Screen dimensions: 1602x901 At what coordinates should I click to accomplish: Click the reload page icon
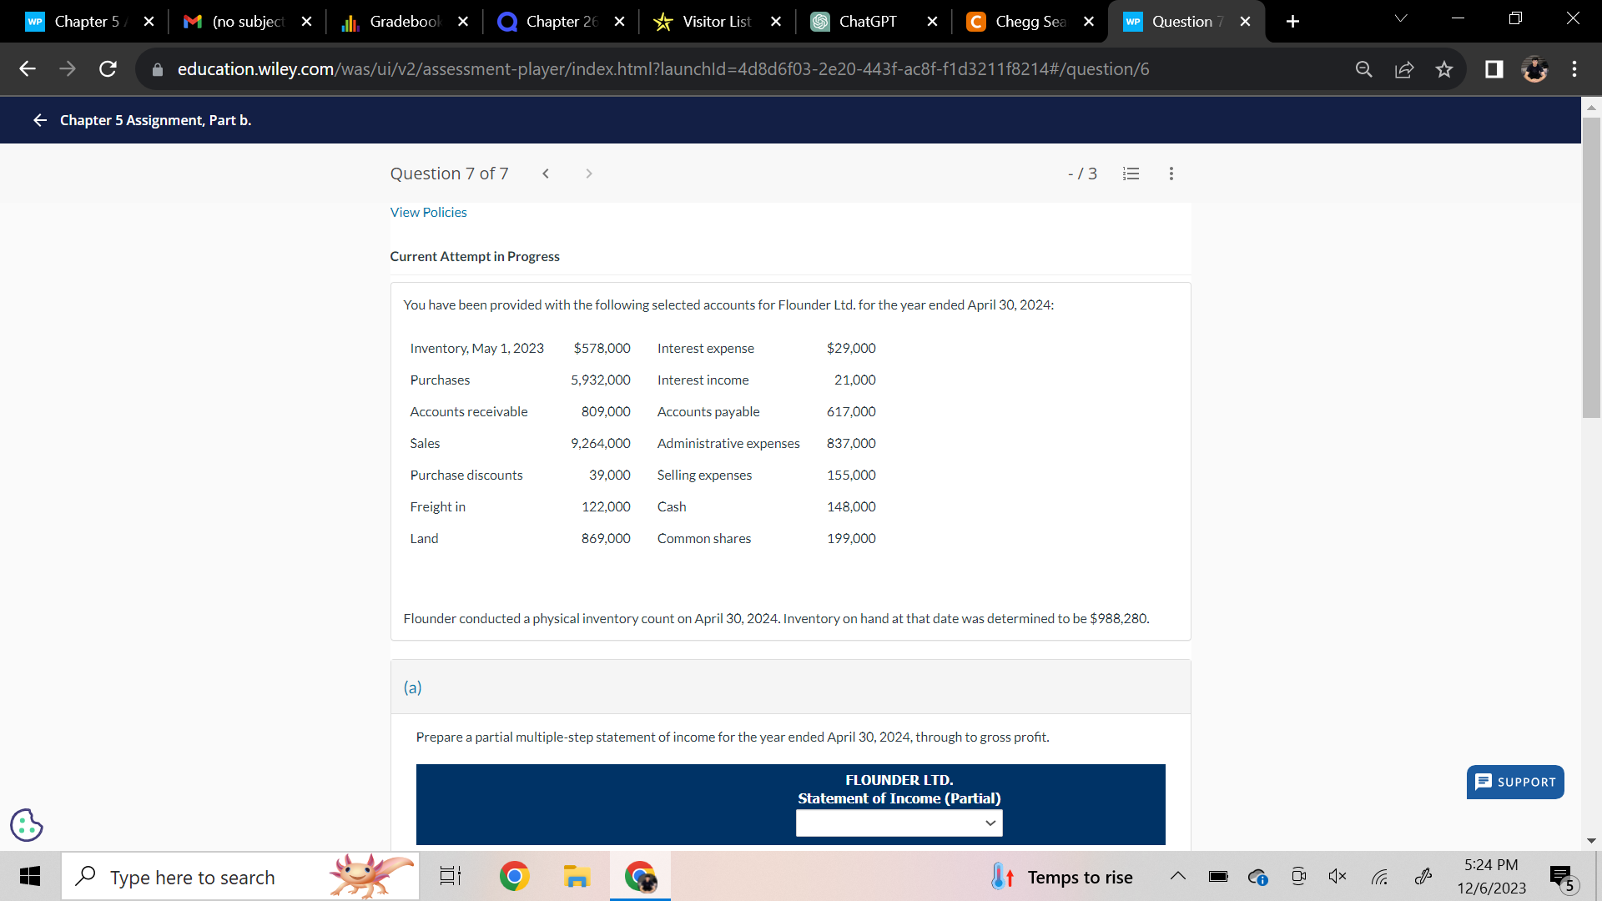(x=108, y=69)
